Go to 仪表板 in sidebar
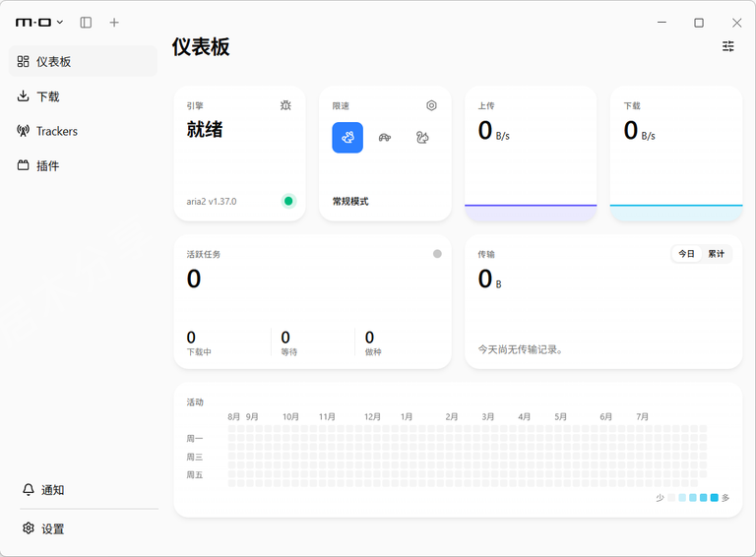This screenshot has height=557, width=756. [x=83, y=61]
